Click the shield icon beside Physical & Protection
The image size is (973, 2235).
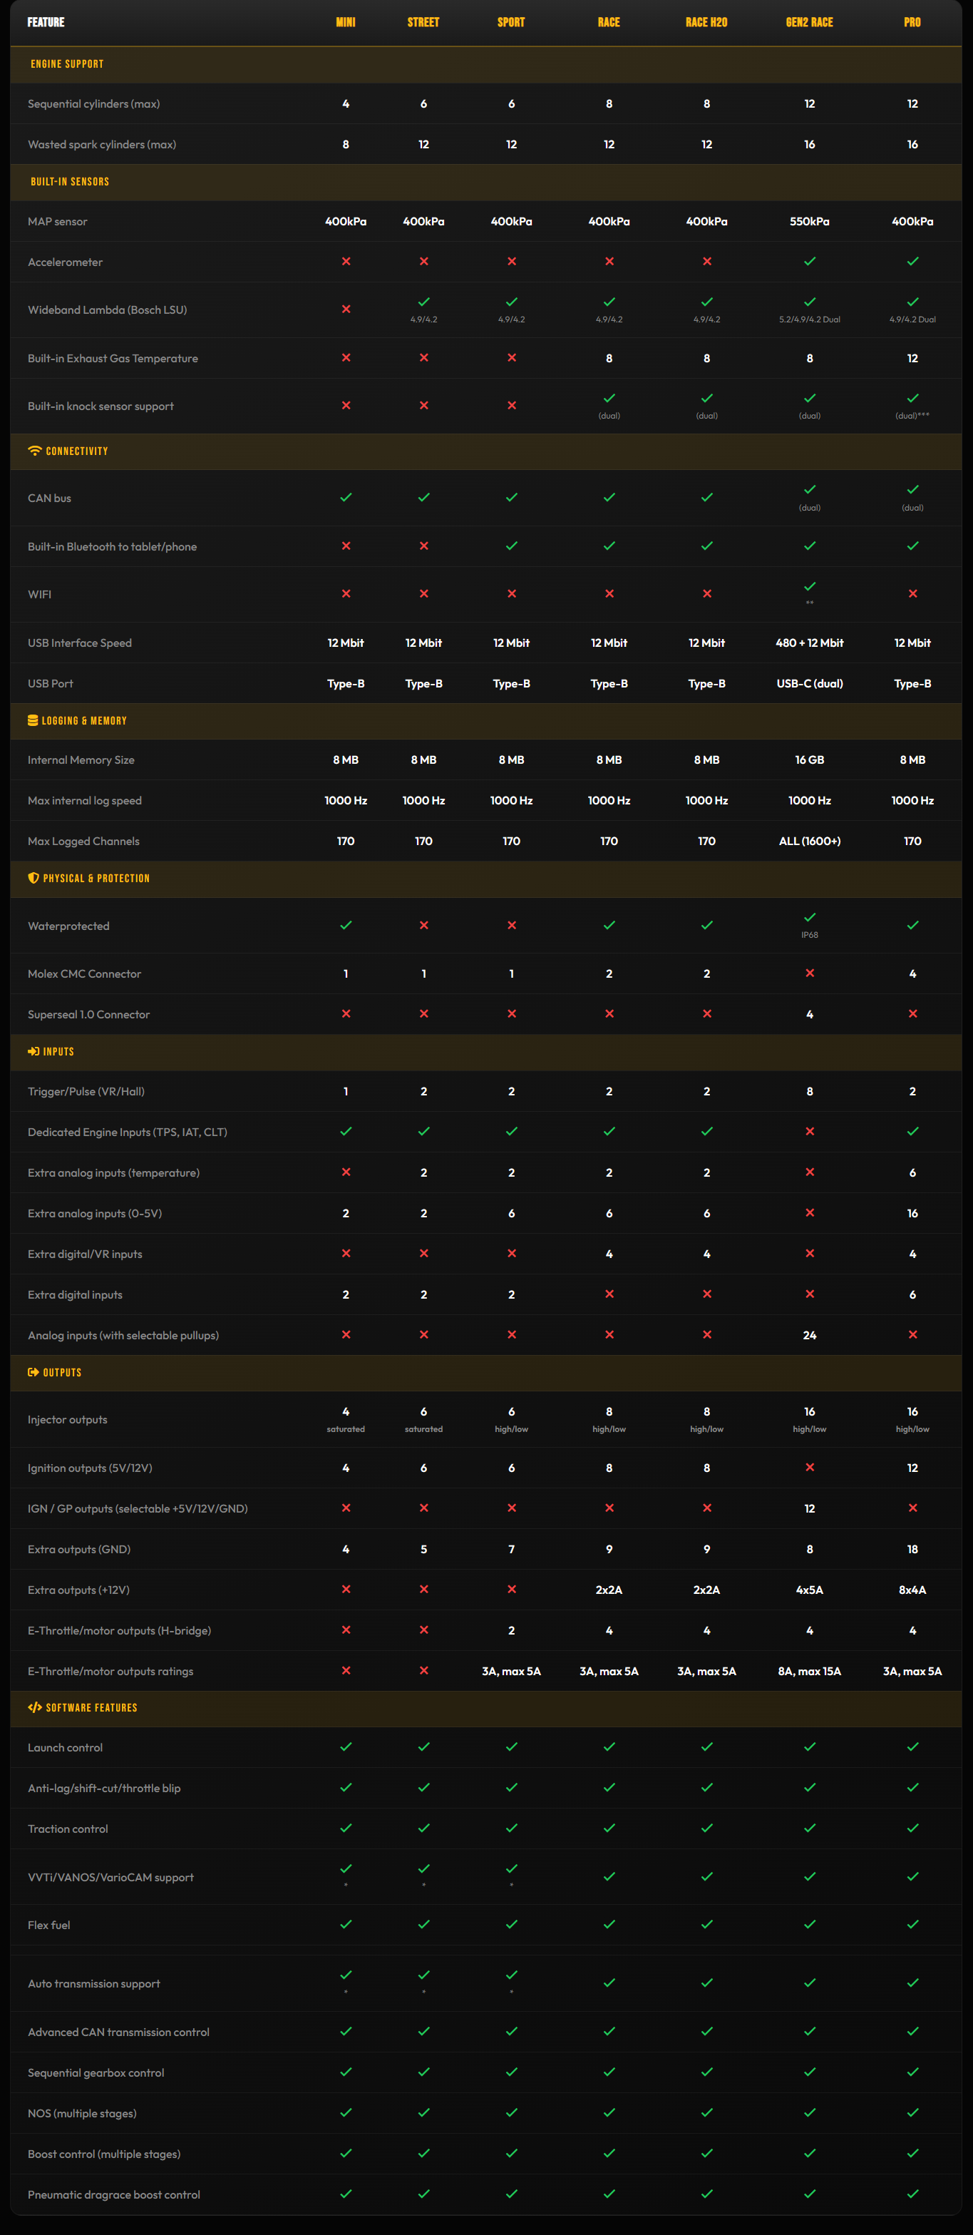pos(33,878)
